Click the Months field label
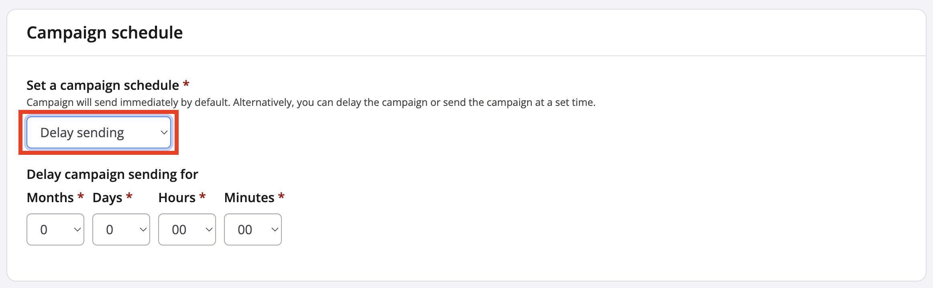The image size is (933, 288). click(50, 198)
